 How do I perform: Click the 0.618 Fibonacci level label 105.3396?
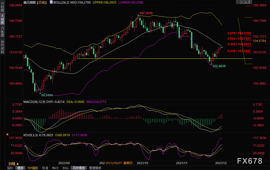239,33
